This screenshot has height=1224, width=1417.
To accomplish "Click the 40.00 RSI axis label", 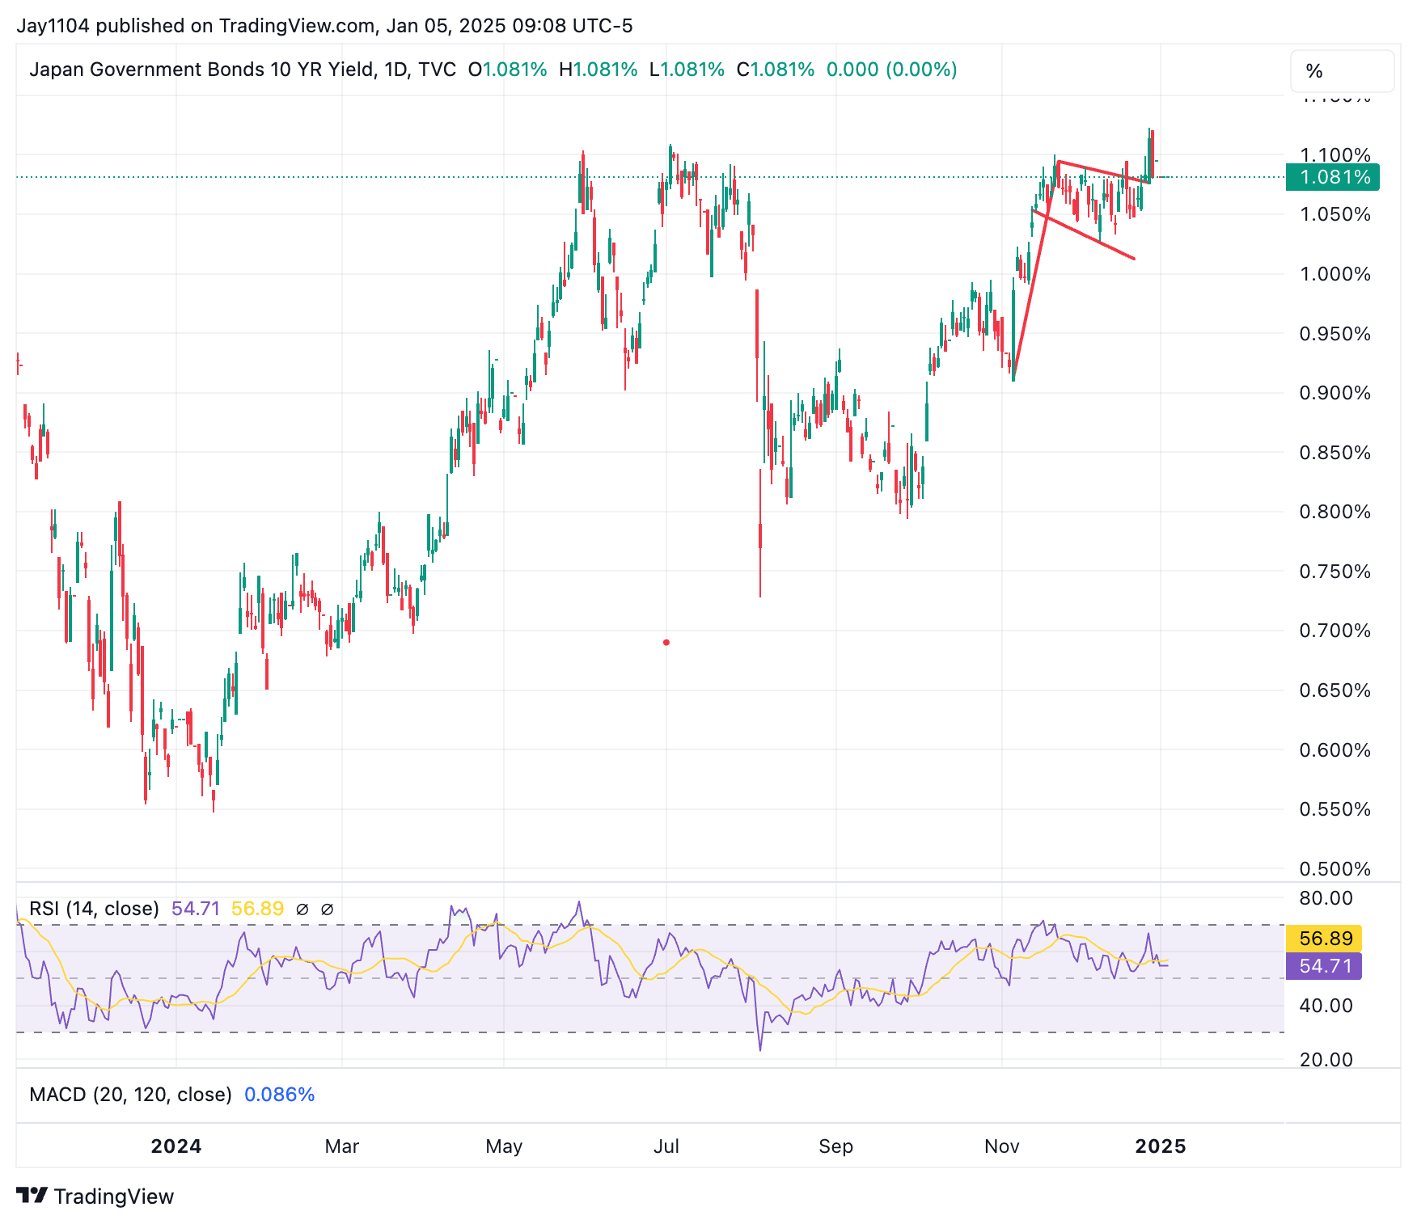I will tap(1326, 1006).
